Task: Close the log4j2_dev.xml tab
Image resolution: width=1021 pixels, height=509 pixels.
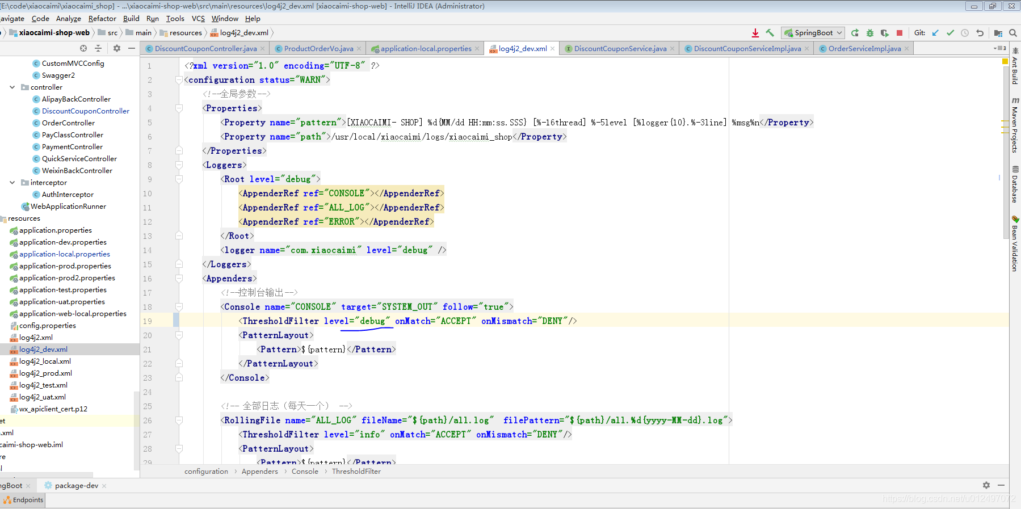Action: click(552, 48)
